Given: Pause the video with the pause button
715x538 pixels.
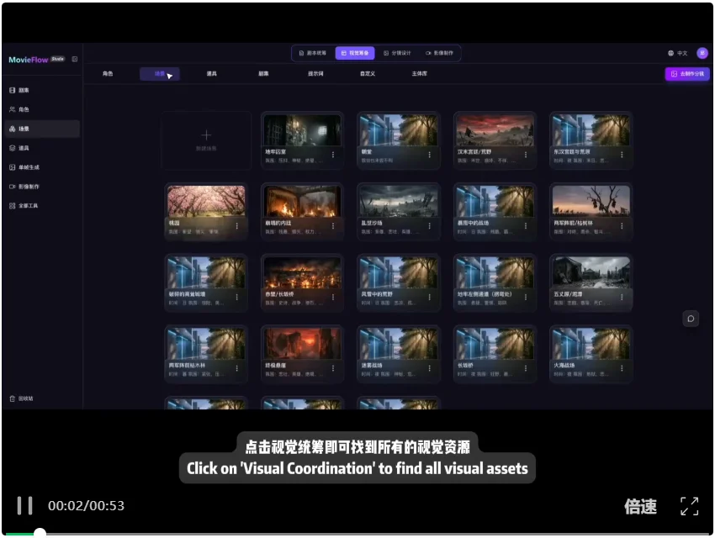Looking at the screenshot, I should 24,506.
